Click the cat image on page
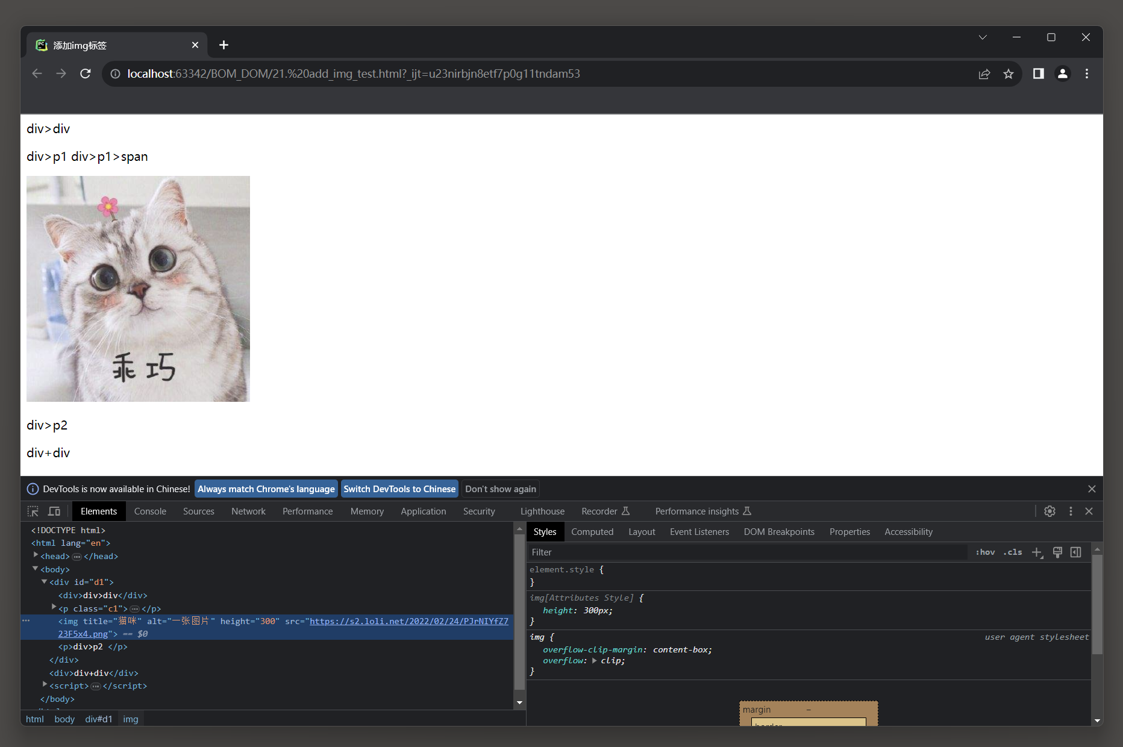Screen dimensions: 1123x747 [x=138, y=289]
